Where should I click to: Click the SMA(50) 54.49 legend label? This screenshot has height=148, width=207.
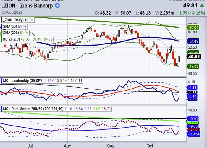14,26
